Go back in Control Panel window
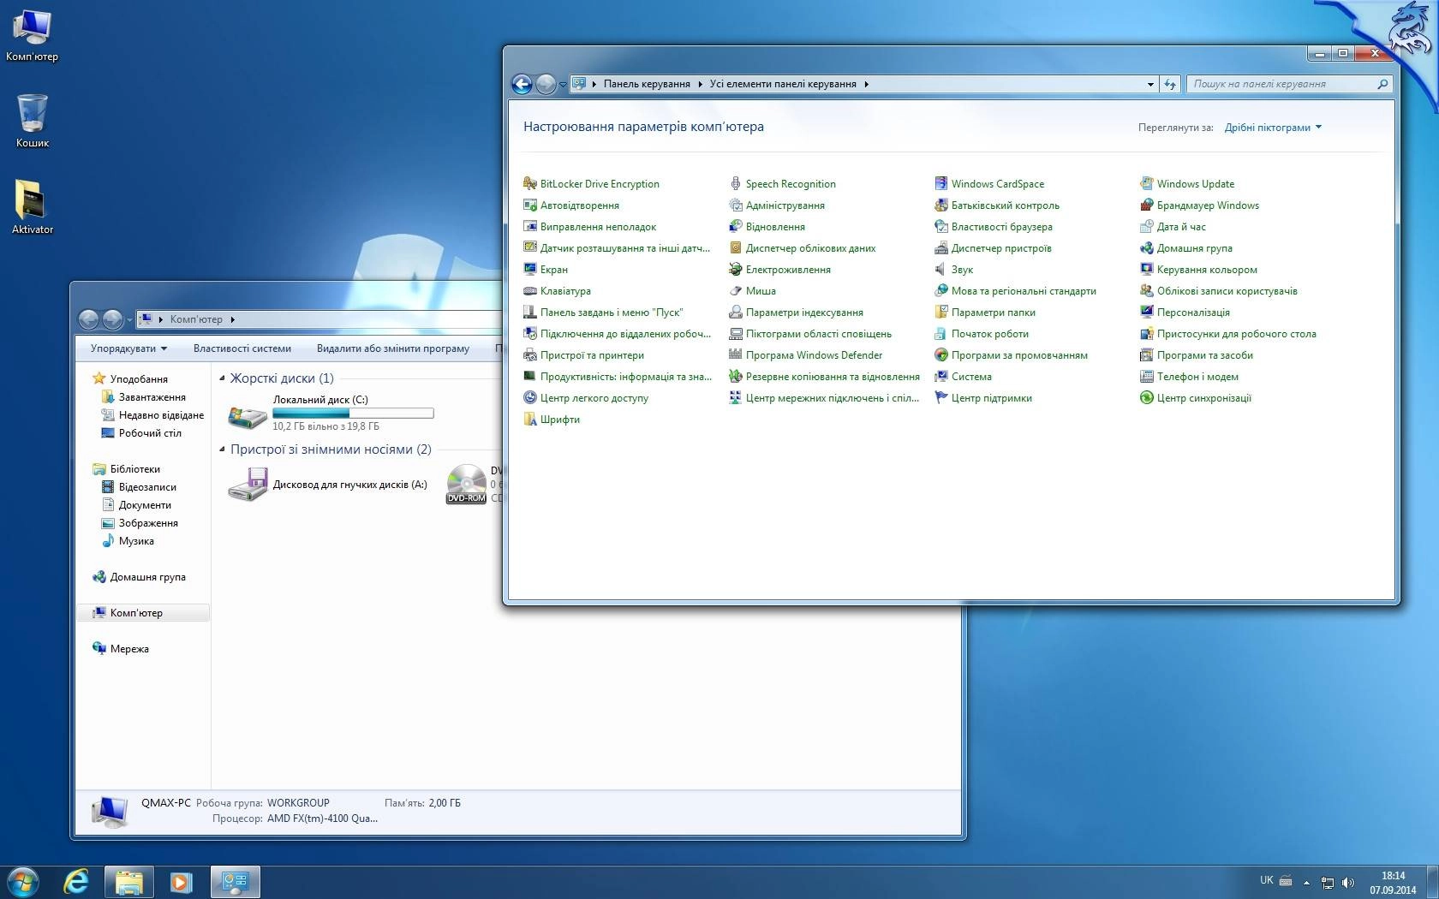 (x=522, y=84)
